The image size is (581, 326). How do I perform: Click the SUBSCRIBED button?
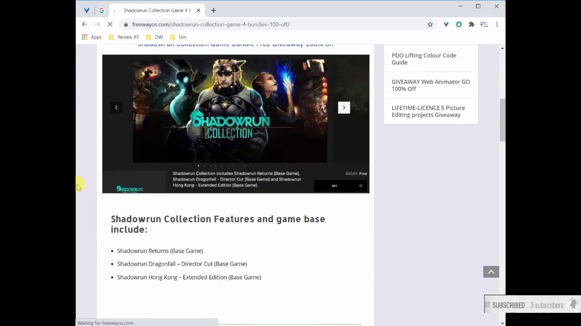click(x=508, y=305)
